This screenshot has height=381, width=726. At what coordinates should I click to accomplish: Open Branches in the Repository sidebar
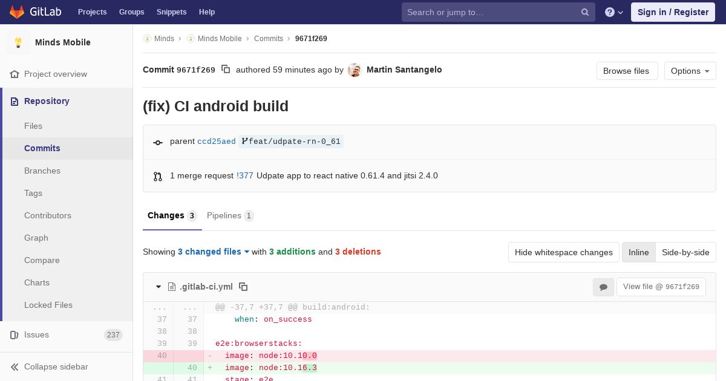point(42,171)
